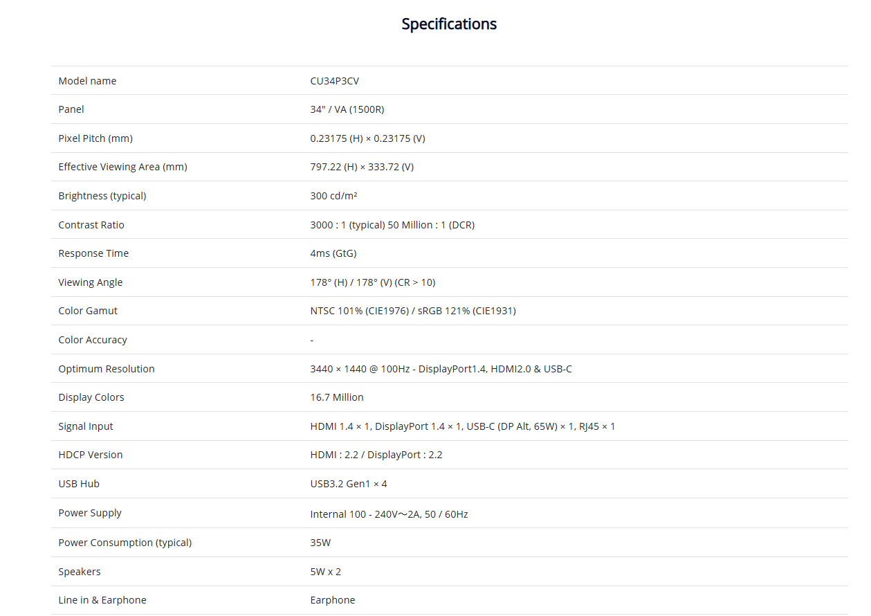Viewport: 871px width, 616px height.
Task: Click the 4ms (GtG) response time value
Action: pos(333,253)
